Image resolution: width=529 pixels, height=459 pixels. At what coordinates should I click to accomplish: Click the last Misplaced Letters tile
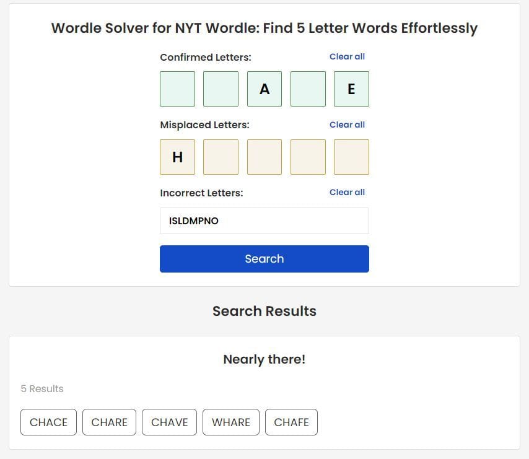[351, 157]
